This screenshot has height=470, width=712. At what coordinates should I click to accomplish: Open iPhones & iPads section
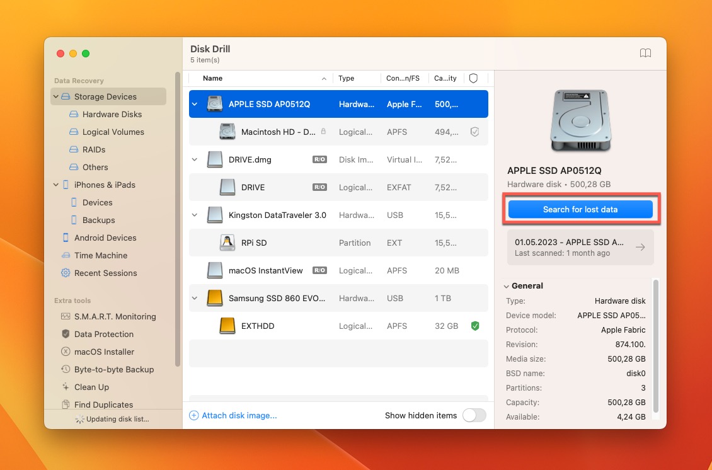pyautogui.click(x=105, y=185)
